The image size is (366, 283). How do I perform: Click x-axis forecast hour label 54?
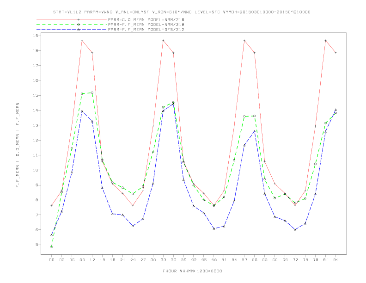[234, 260]
